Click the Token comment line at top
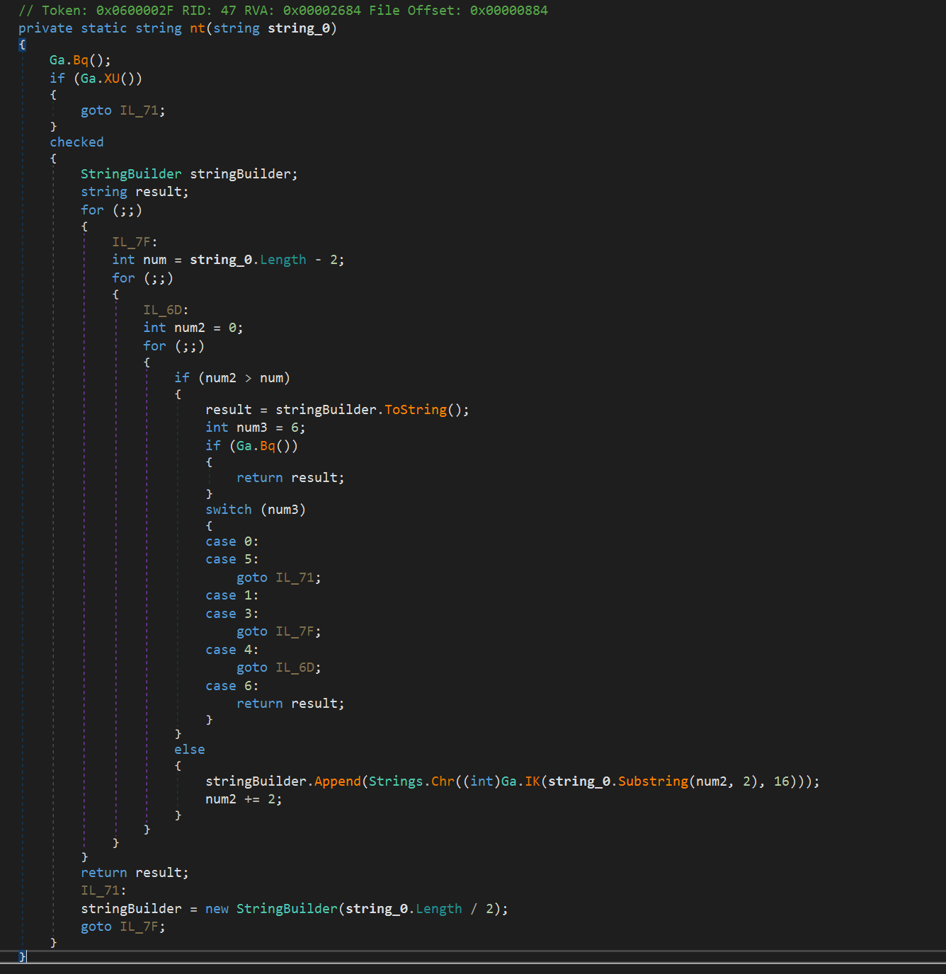Screen dimensions: 946x974 click(283, 11)
